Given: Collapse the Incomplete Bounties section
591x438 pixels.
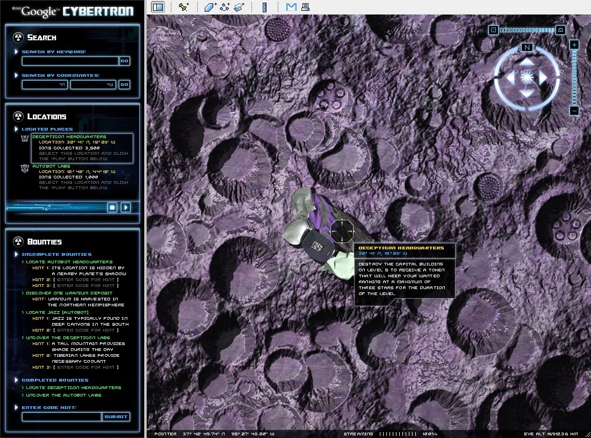Looking at the screenshot, I should click(x=16, y=254).
